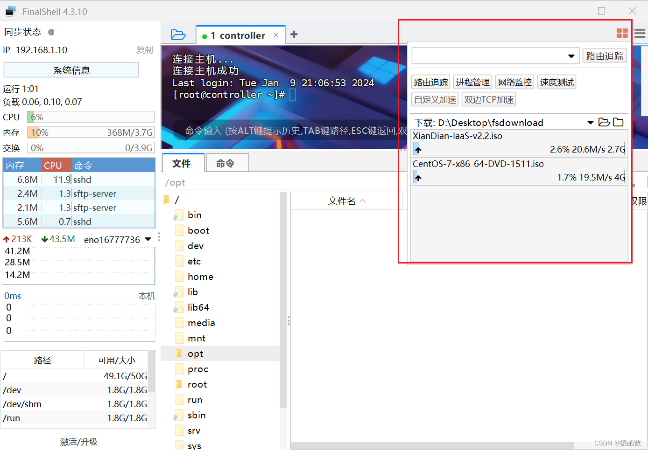Select the XianDian-IaaS-v2.2.iso upload item

click(458, 136)
